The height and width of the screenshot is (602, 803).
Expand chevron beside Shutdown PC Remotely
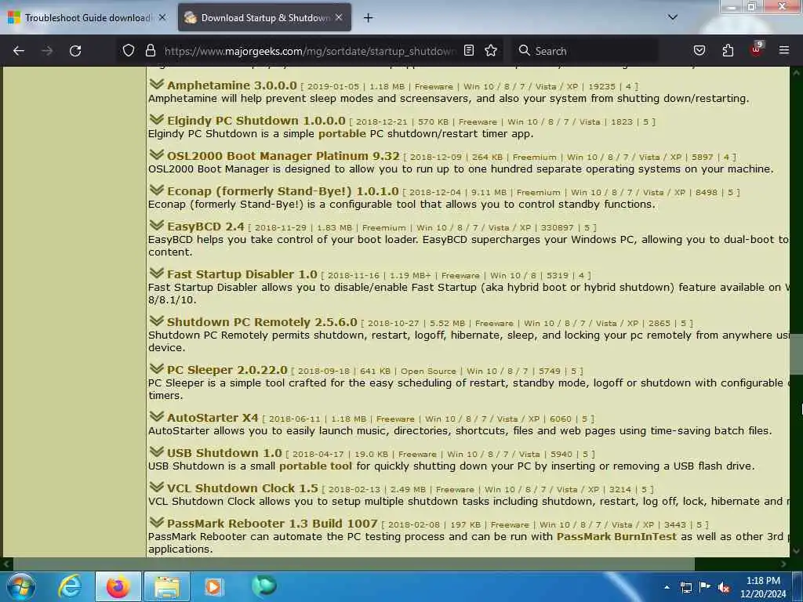click(156, 321)
